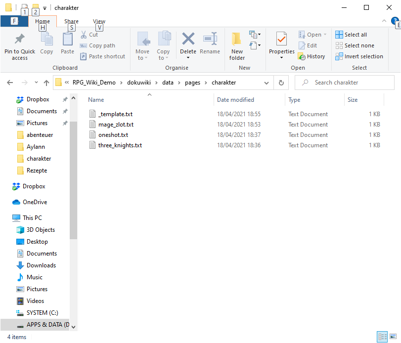This screenshot has width=401, height=343.
Task: Select the mage_zlot.txt file
Action: click(x=116, y=125)
